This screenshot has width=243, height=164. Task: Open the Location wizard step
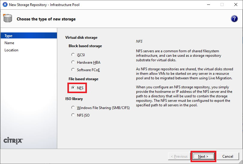pos(11,50)
